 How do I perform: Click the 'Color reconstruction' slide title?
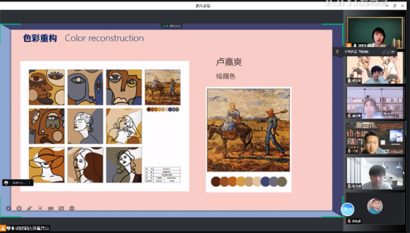point(104,38)
